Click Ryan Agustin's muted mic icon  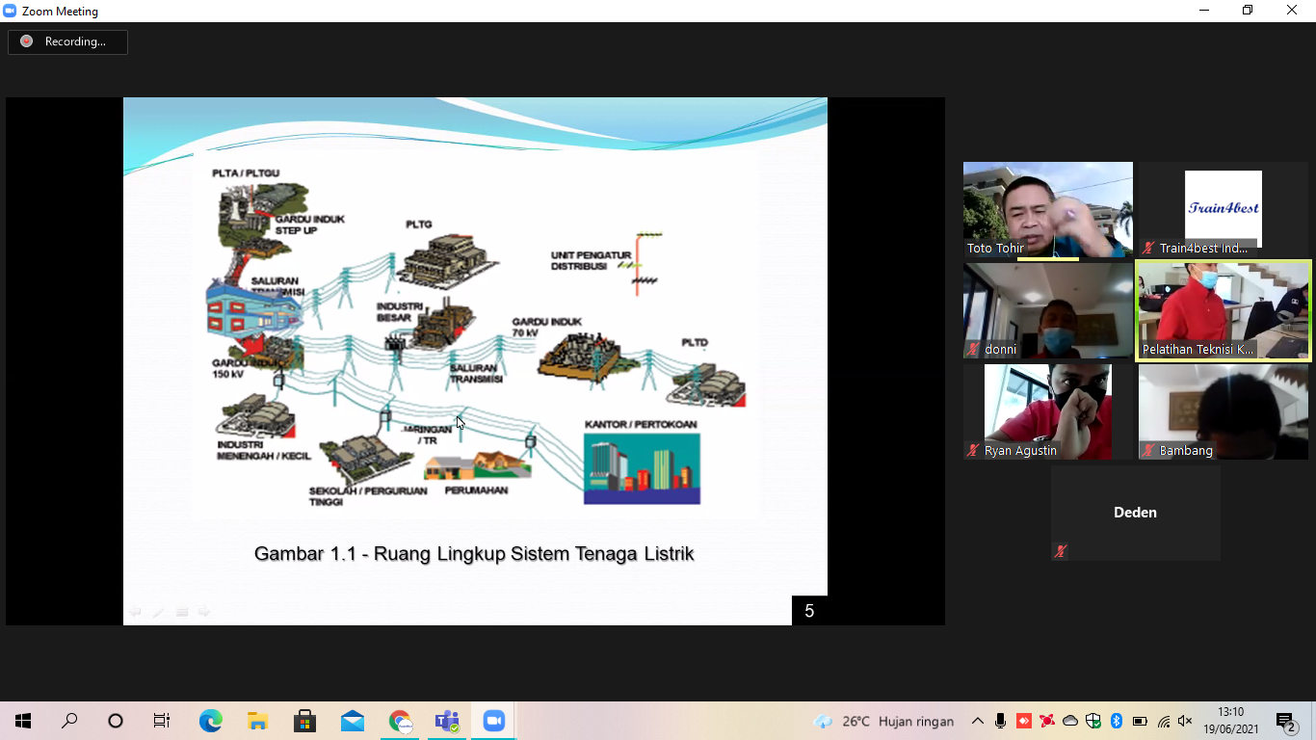pyautogui.click(x=974, y=450)
